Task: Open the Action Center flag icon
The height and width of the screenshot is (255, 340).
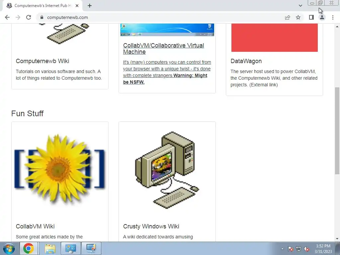Action: (x=291, y=249)
